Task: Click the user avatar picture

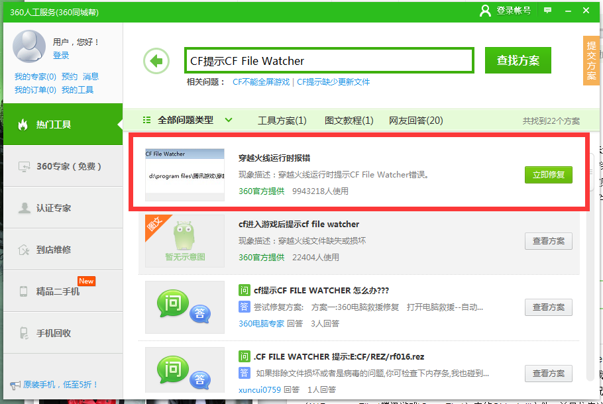Action: click(x=29, y=46)
